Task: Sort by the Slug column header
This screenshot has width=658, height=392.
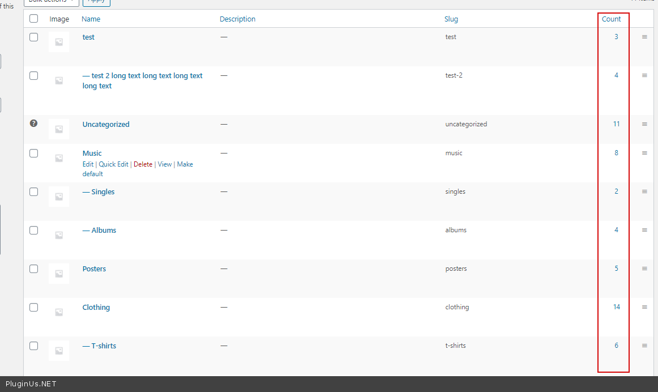Action: pos(451,19)
